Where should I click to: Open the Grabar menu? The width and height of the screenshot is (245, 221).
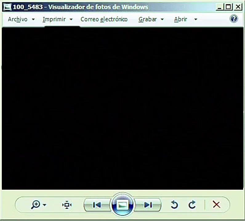pos(147,19)
